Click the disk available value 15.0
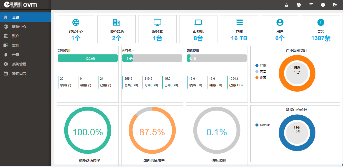343x167 pixels. (212, 79)
